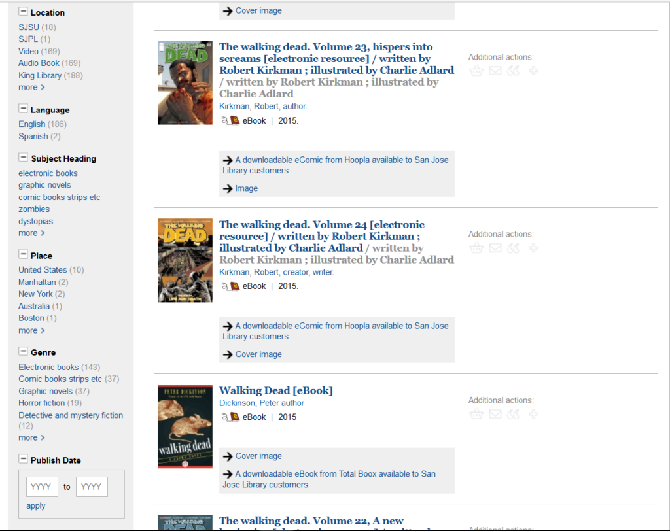Click the start year YYYY field
The width and height of the screenshot is (670, 531).
(x=42, y=487)
